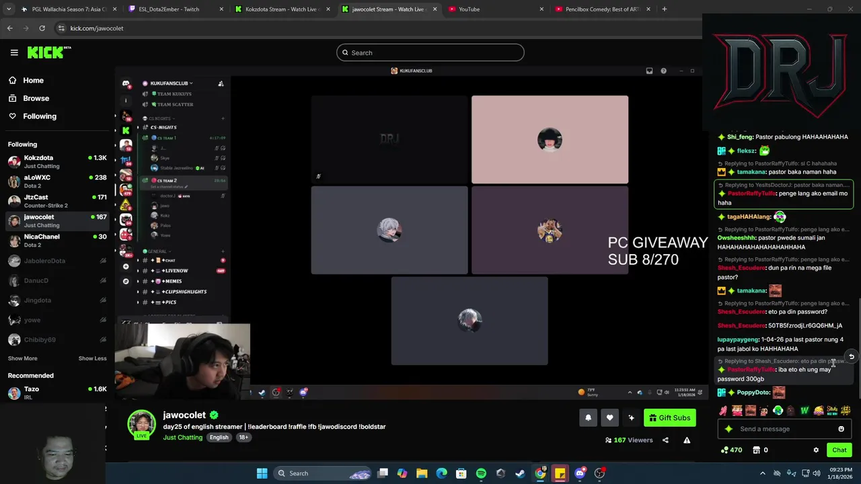861x484 pixels.
Task: Switch to Kokzdota Stream tab
Action: pos(281,9)
